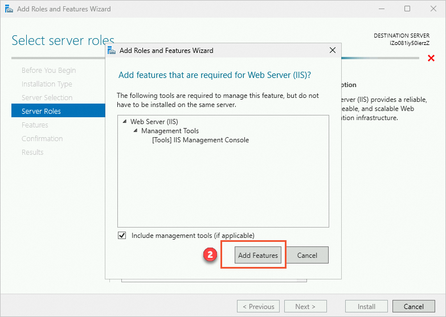Go to Results step

tap(32, 152)
